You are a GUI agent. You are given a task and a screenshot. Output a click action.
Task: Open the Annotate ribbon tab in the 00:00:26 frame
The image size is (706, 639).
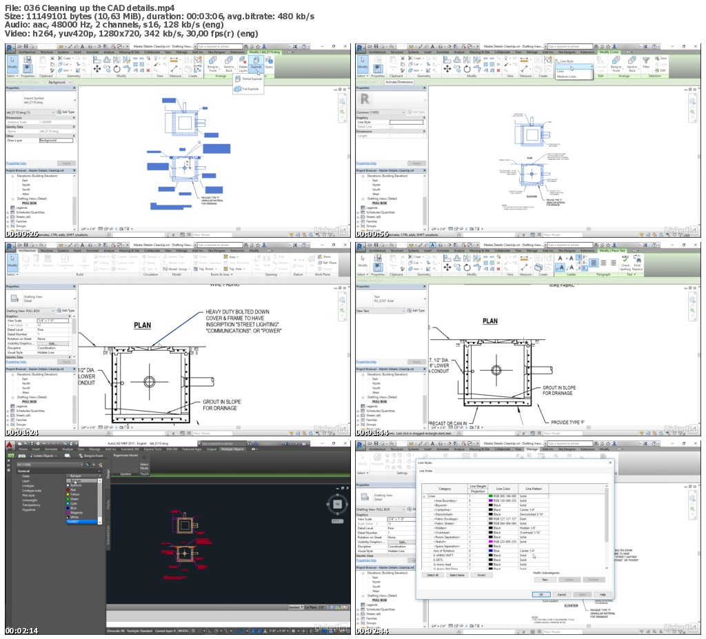coord(92,52)
